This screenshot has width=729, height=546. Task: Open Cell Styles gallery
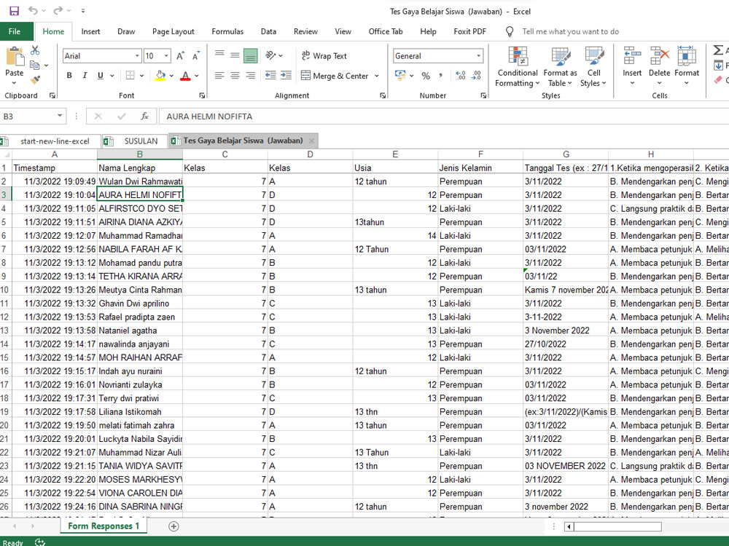(x=593, y=66)
